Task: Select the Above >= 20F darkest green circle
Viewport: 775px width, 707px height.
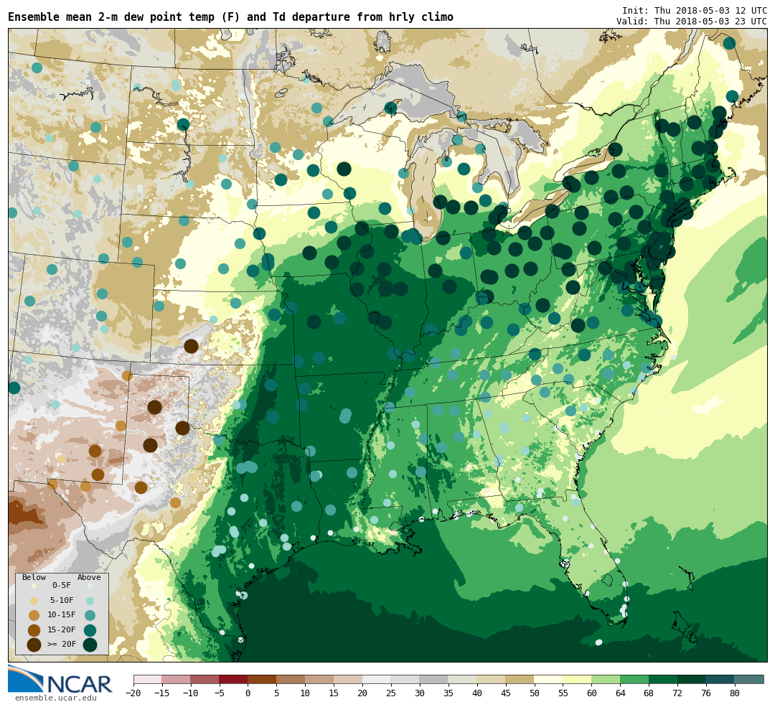Action: [90, 645]
